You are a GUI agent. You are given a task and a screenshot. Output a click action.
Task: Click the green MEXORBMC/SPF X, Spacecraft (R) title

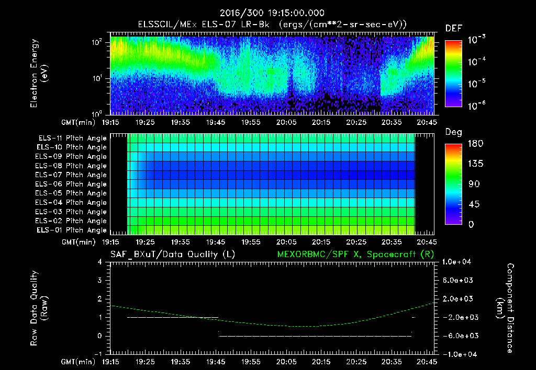355,255
